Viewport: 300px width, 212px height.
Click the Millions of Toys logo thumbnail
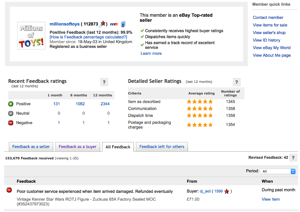[x=31, y=36]
